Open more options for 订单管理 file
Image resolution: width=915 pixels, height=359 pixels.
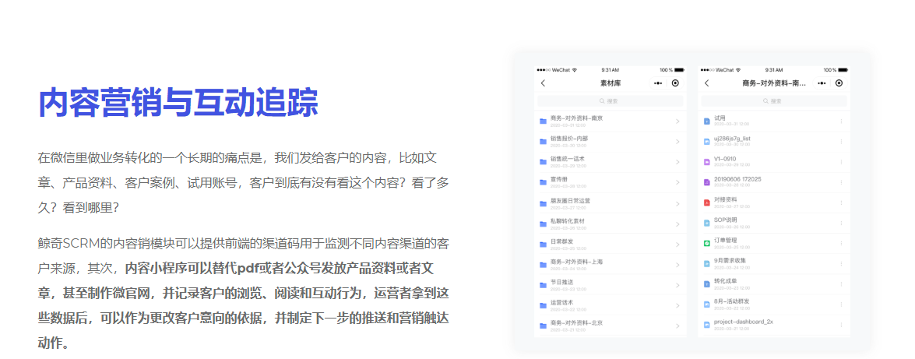[x=841, y=244]
